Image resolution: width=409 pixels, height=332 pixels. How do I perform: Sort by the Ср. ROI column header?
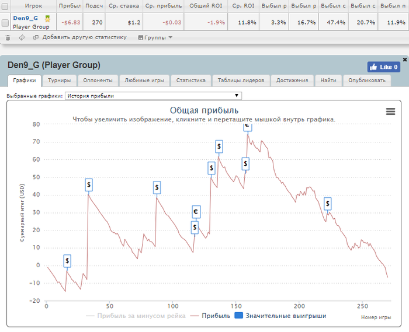tap(244, 6)
